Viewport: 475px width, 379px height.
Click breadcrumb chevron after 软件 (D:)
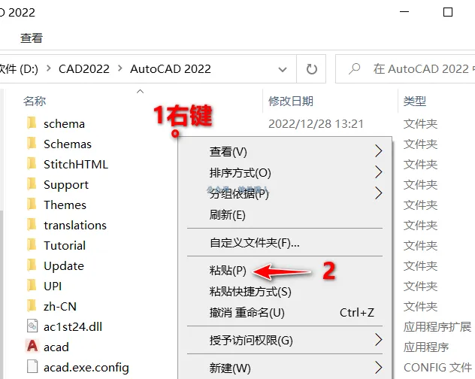[48, 68]
